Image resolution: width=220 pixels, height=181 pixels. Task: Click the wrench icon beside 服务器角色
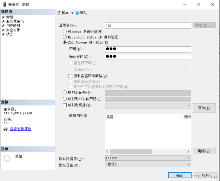[x=3, y=22]
